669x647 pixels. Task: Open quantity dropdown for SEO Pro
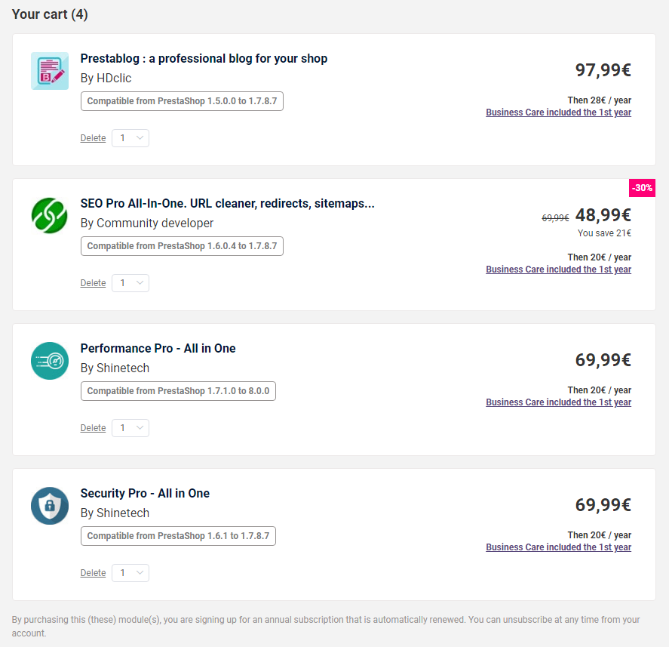(x=130, y=283)
